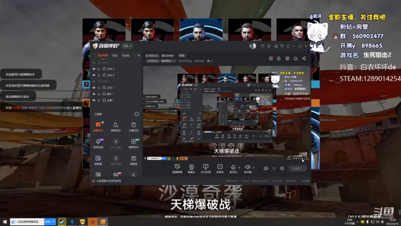Open Steam from the taskbar
This screenshot has height=226, width=401.
[x=62, y=221]
